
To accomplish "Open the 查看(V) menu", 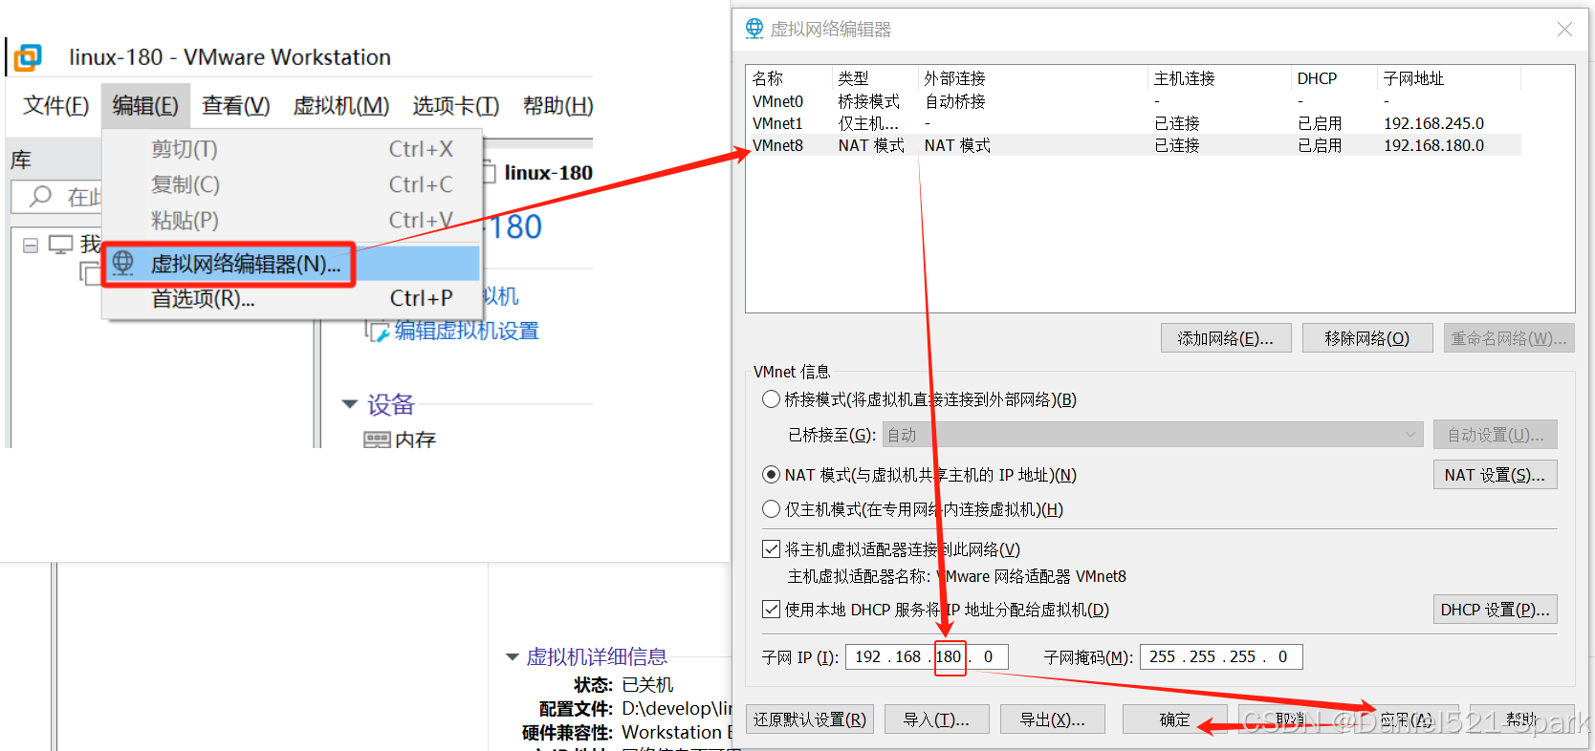I will coord(236,105).
